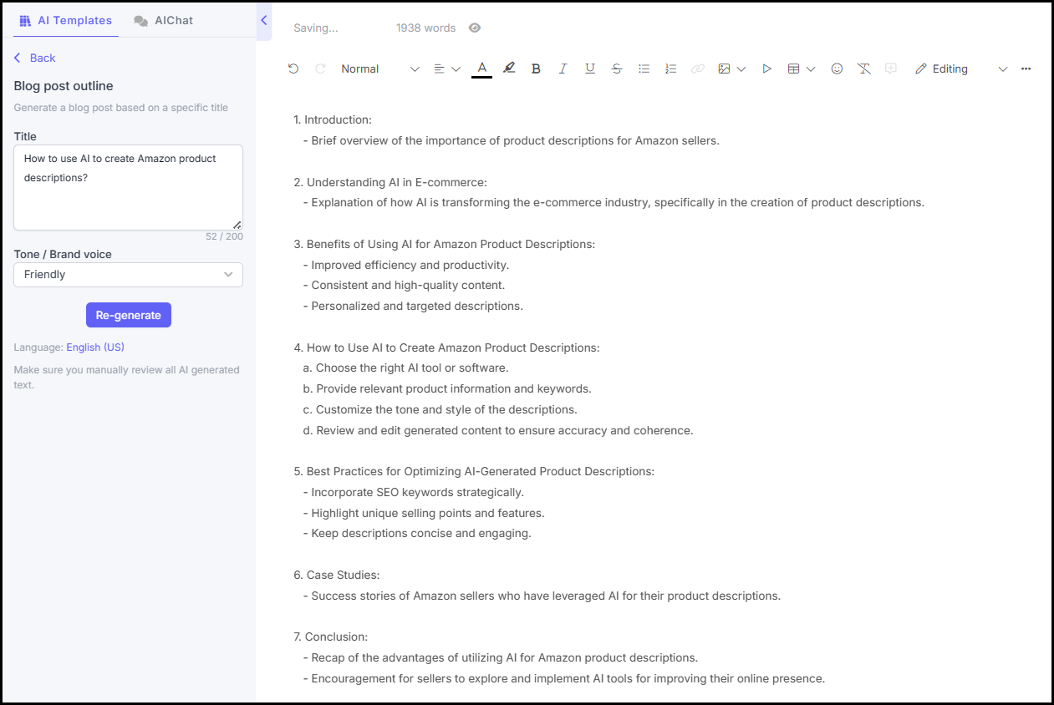Open the more options ellipsis menu
The width and height of the screenshot is (1054, 705).
(x=1026, y=68)
